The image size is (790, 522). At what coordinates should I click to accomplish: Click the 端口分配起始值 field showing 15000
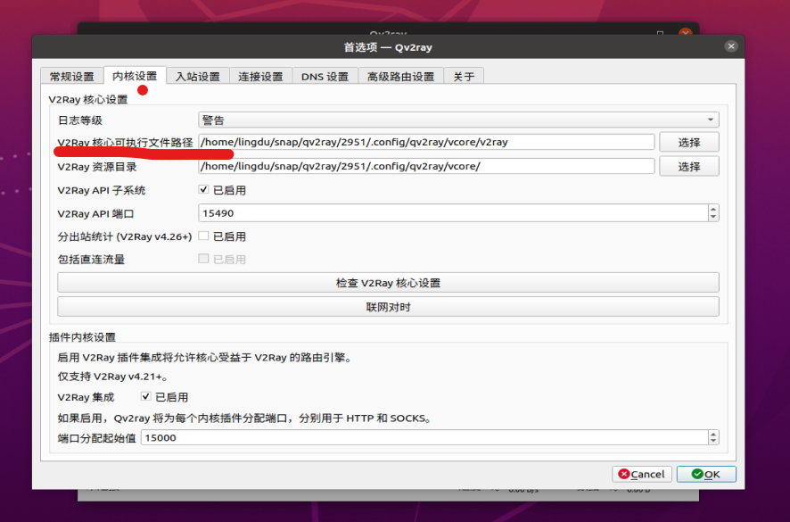coord(424,437)
